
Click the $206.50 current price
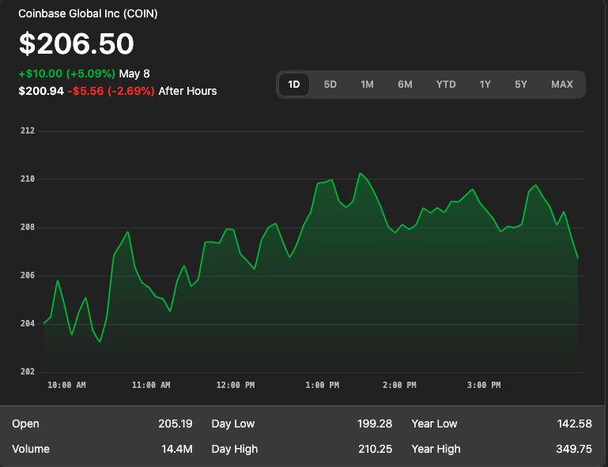tap(77, 43)
